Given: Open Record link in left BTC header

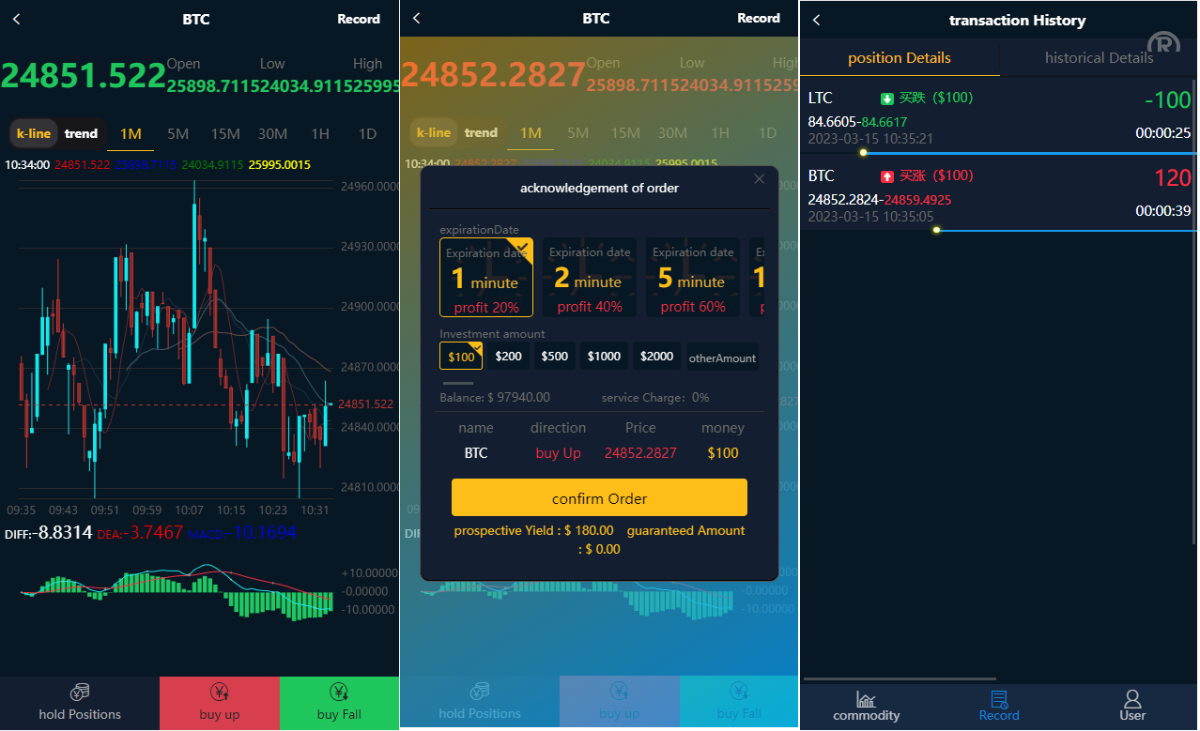Looking at the screenshot, I should [x=359, y=19].
